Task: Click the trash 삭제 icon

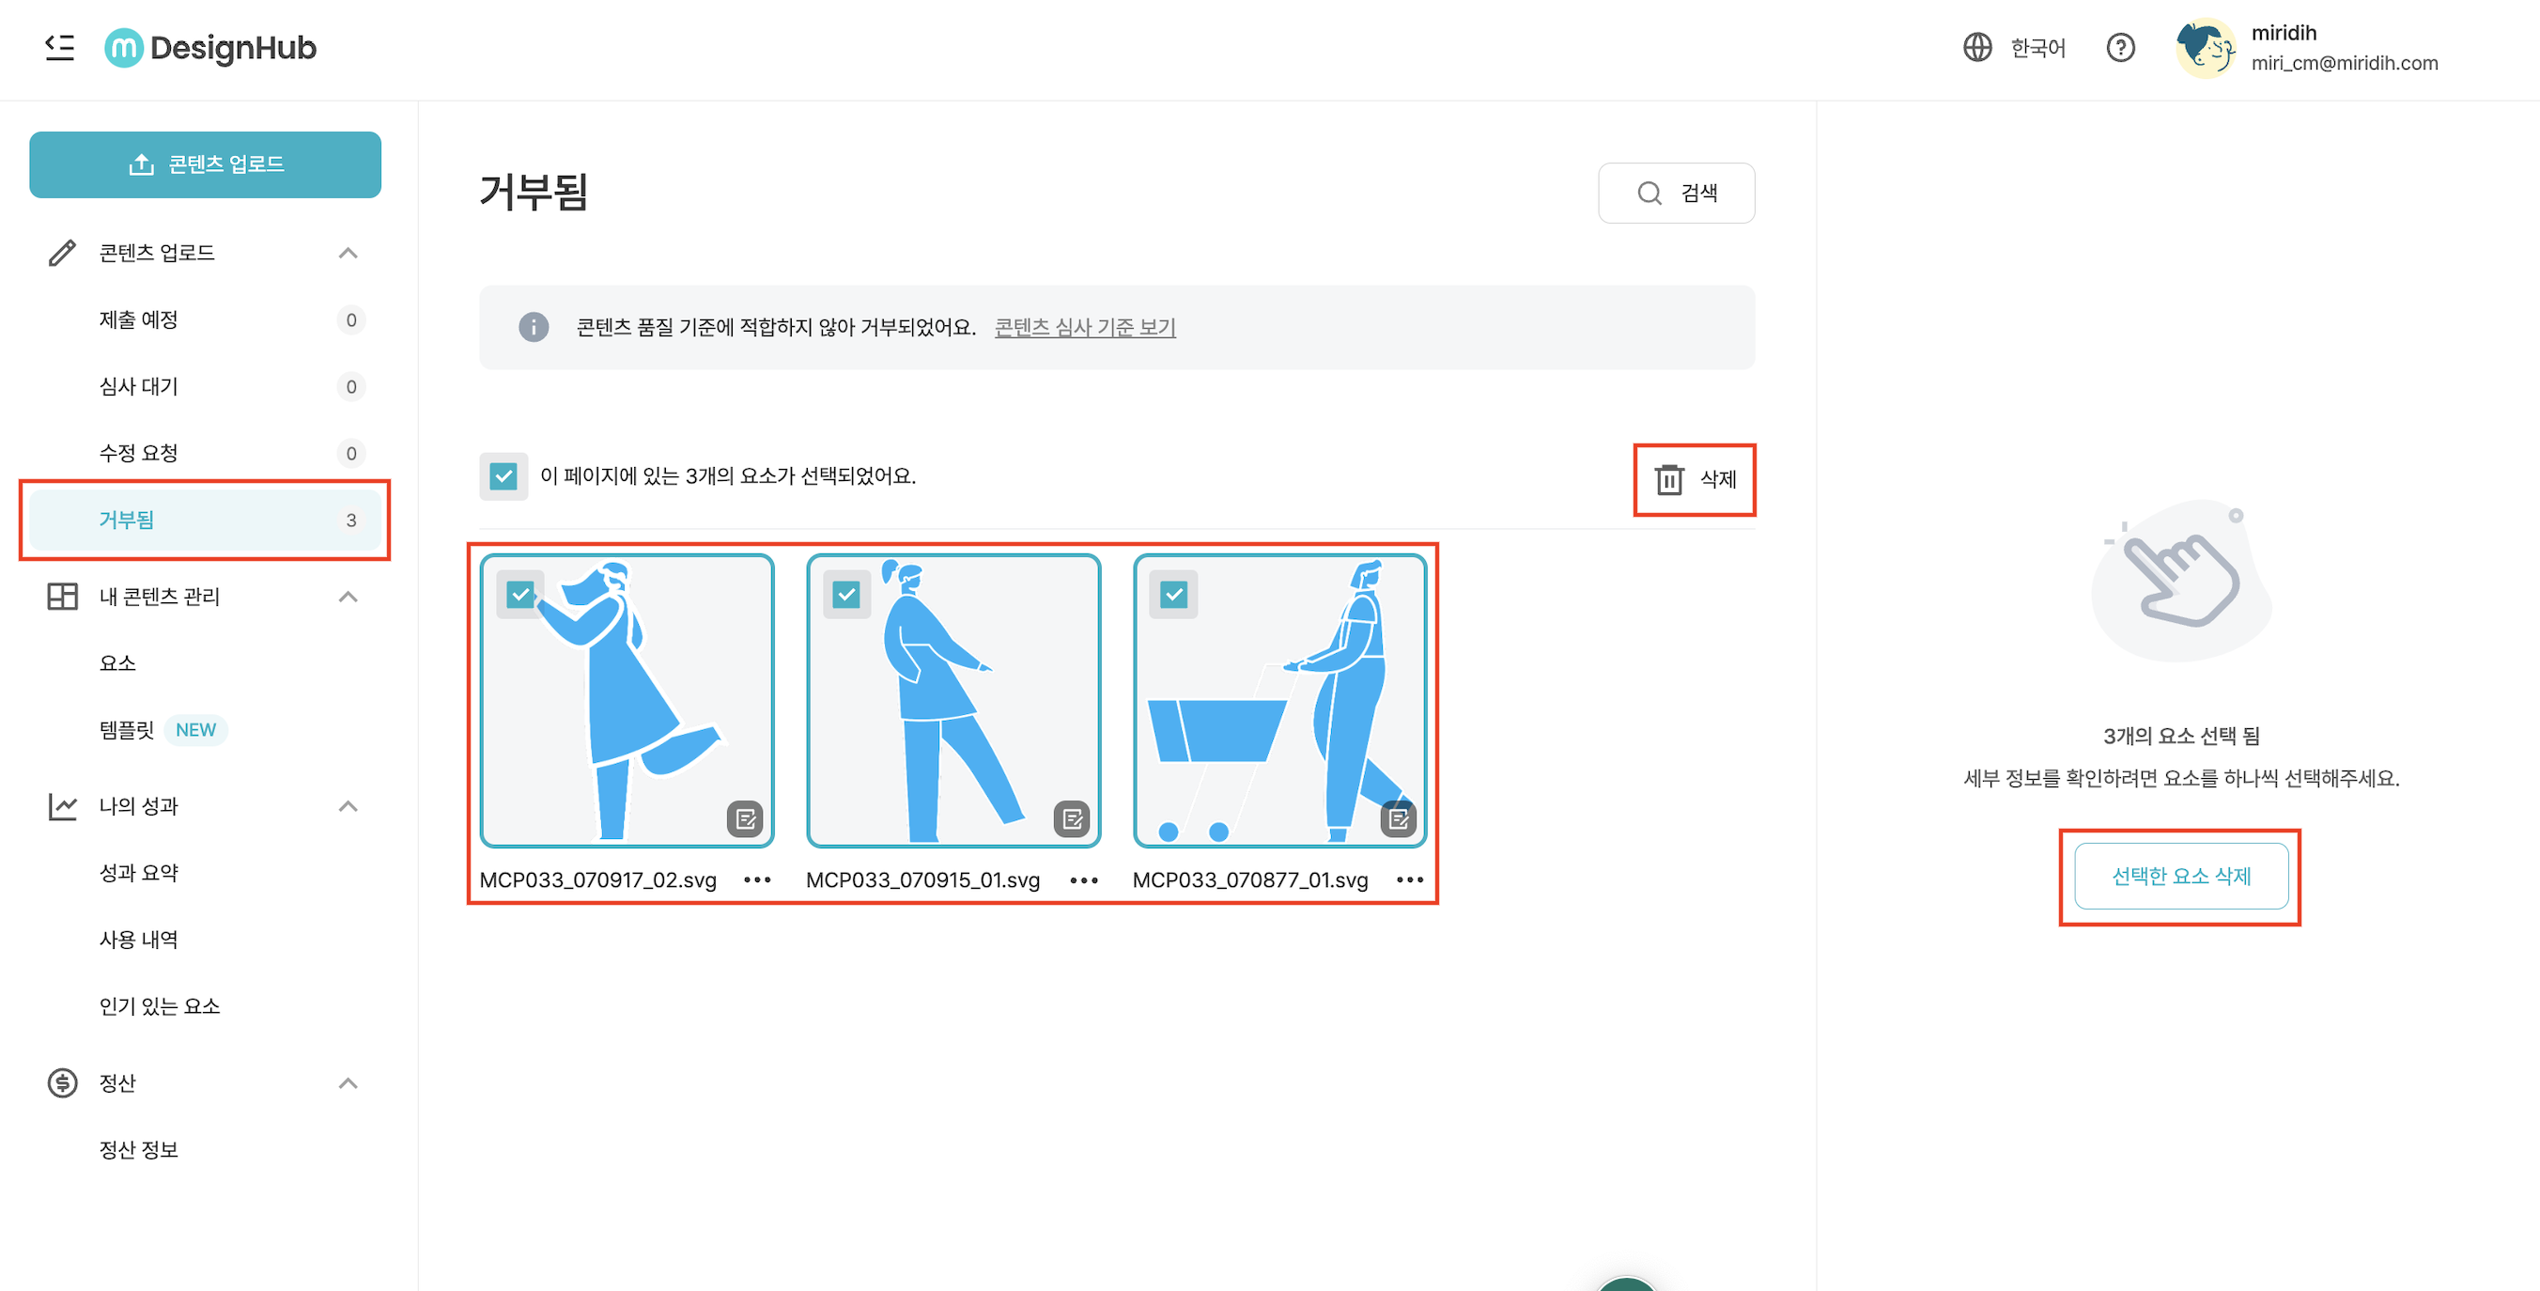Action: [x=1668, y=479]
